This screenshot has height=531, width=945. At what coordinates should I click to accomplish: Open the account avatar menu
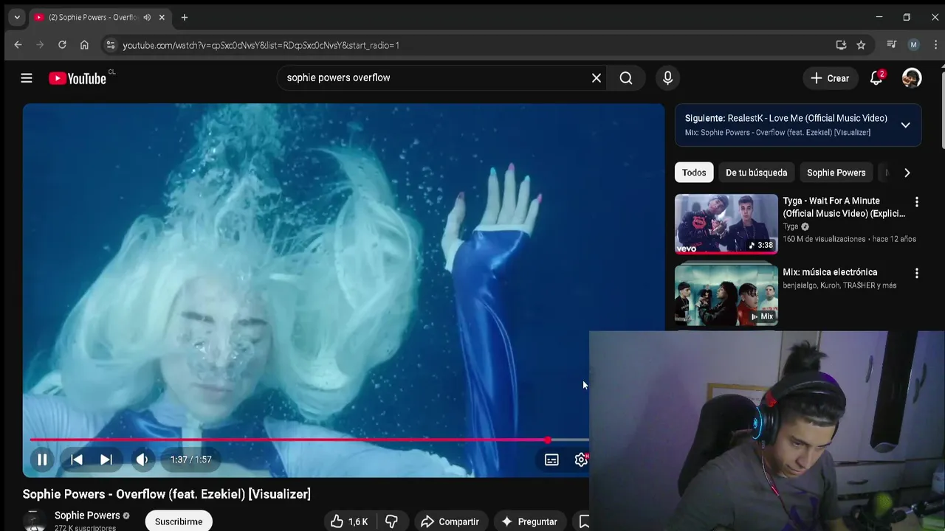pyautogui.click(x=912, y=78)
